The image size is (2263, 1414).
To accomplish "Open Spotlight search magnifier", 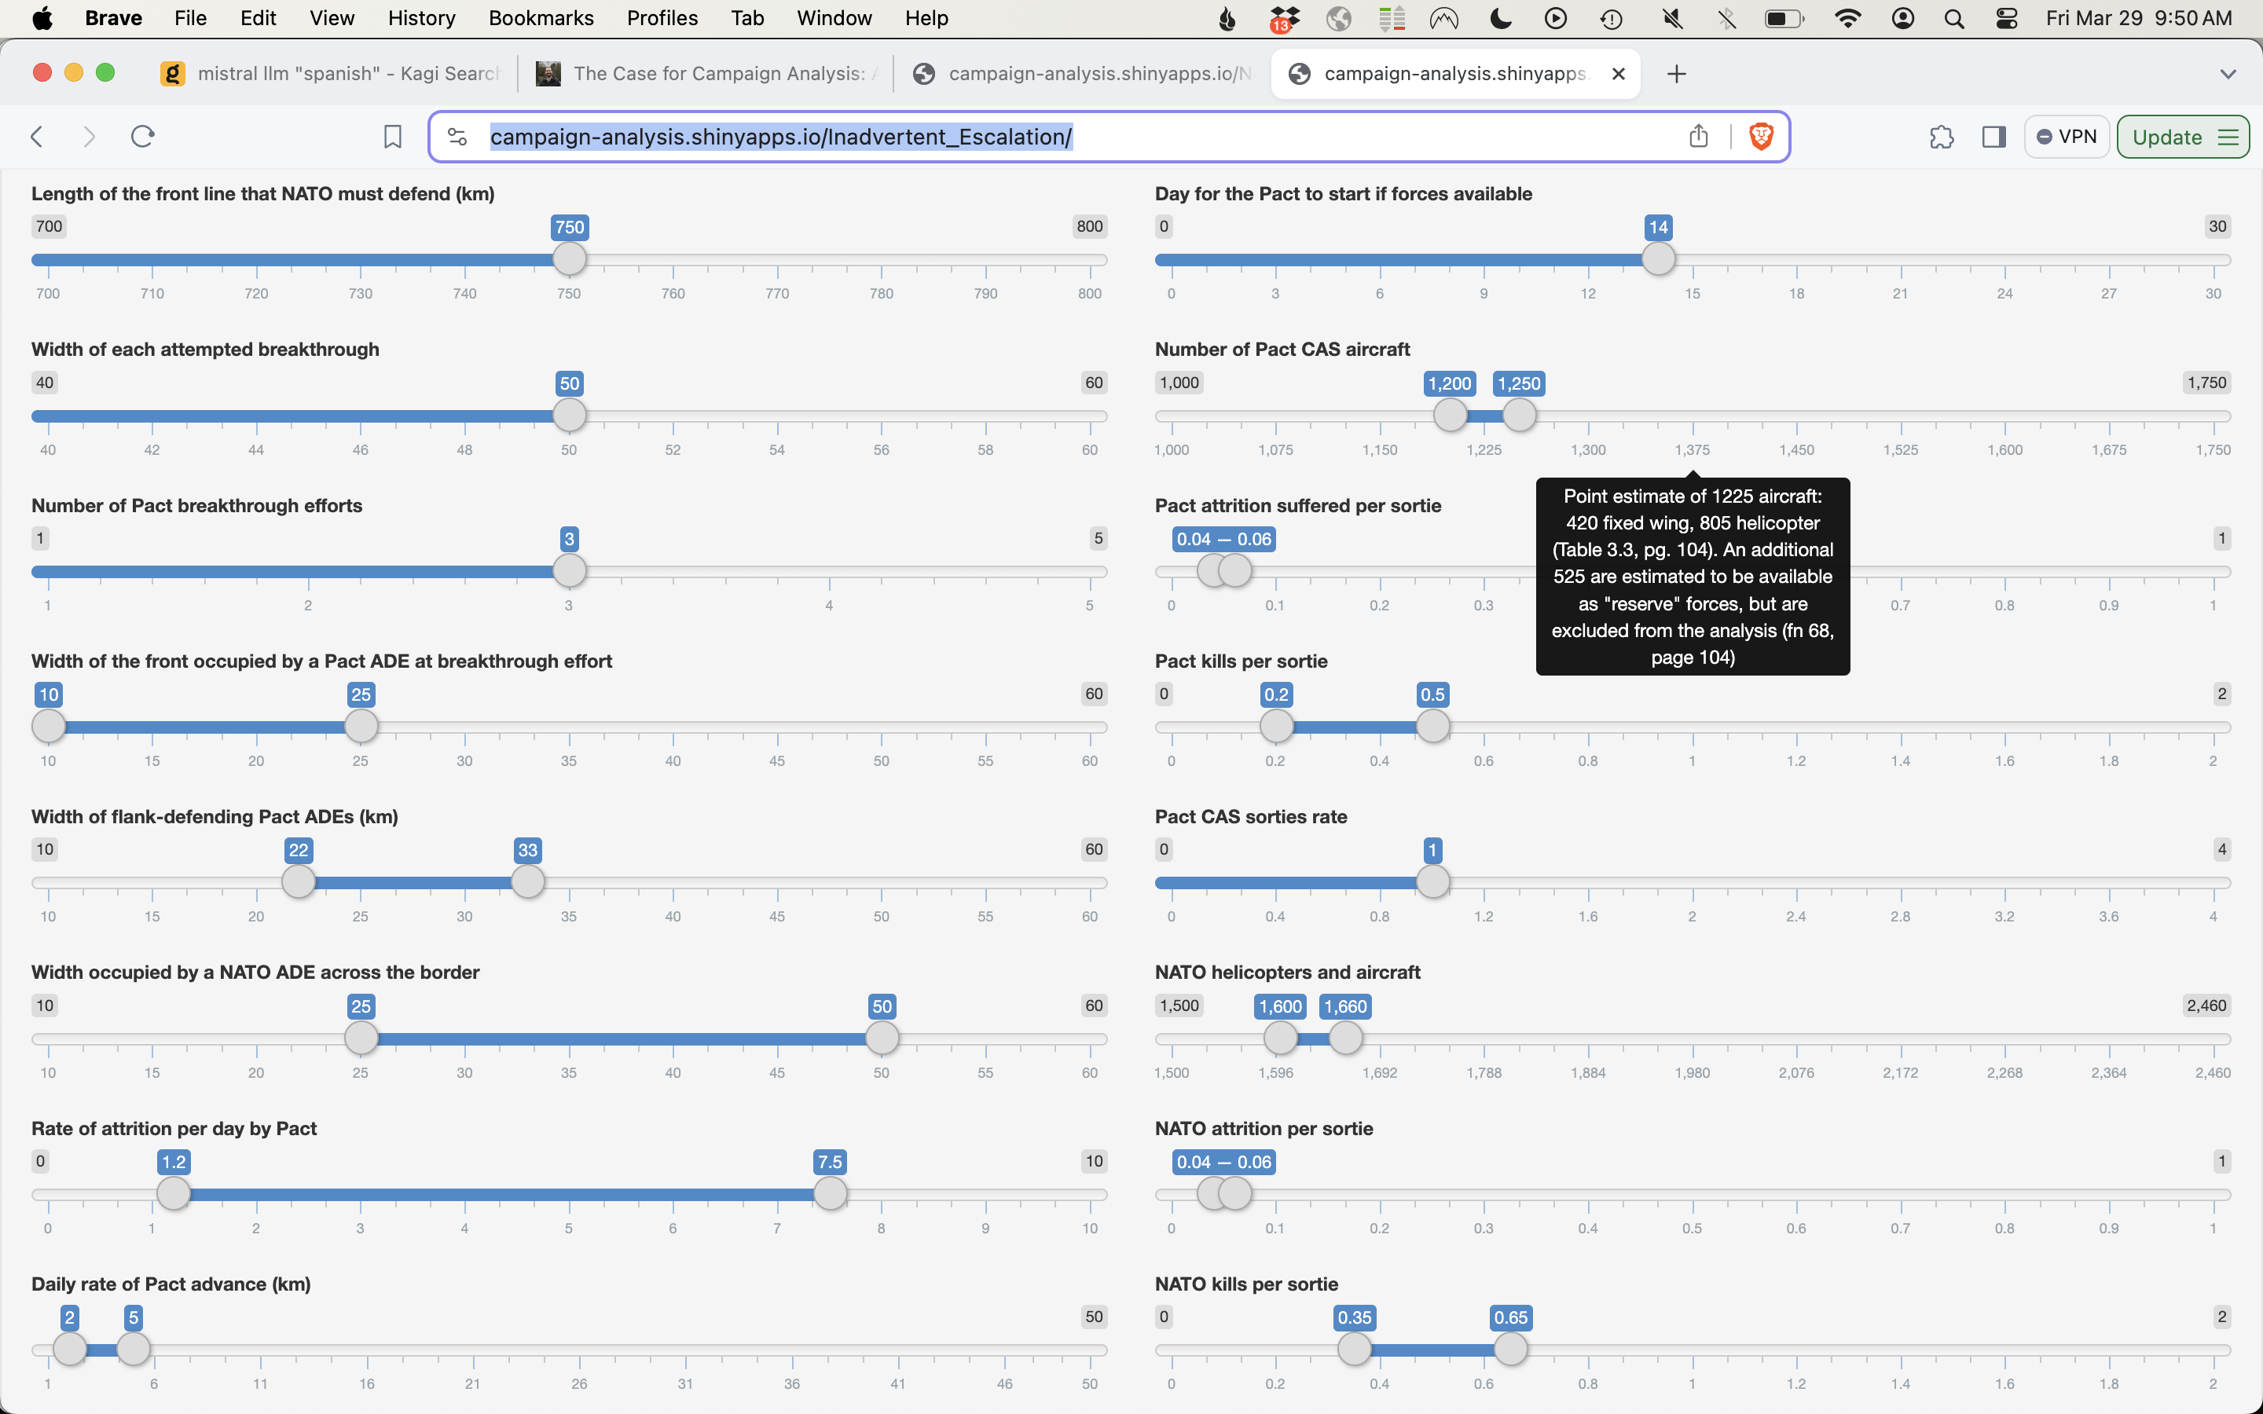I will point(1953,18).
